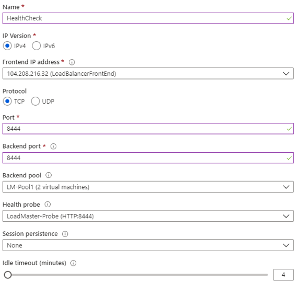This screenshot has height=282, width=298.
Task: Switch protocol to UDP
Action: pyautogui.click(x=35, y=101)
